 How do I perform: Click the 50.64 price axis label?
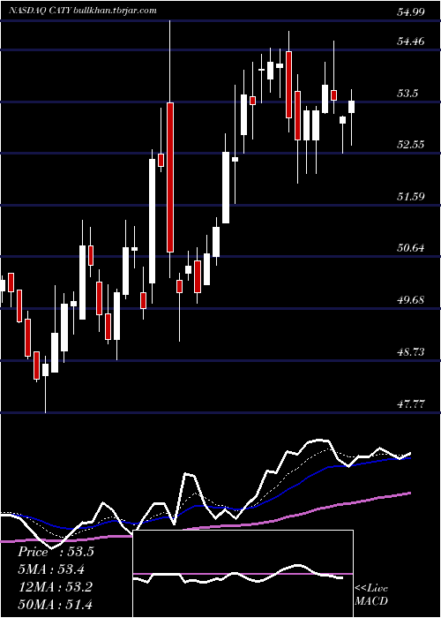coord(411,248)
